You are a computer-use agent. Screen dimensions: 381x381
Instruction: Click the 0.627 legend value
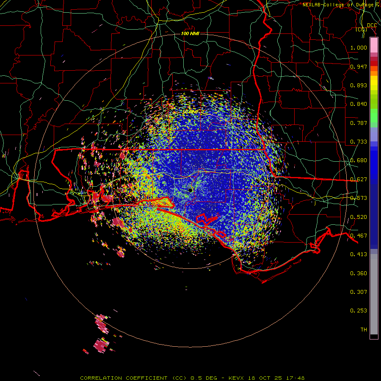359,179
